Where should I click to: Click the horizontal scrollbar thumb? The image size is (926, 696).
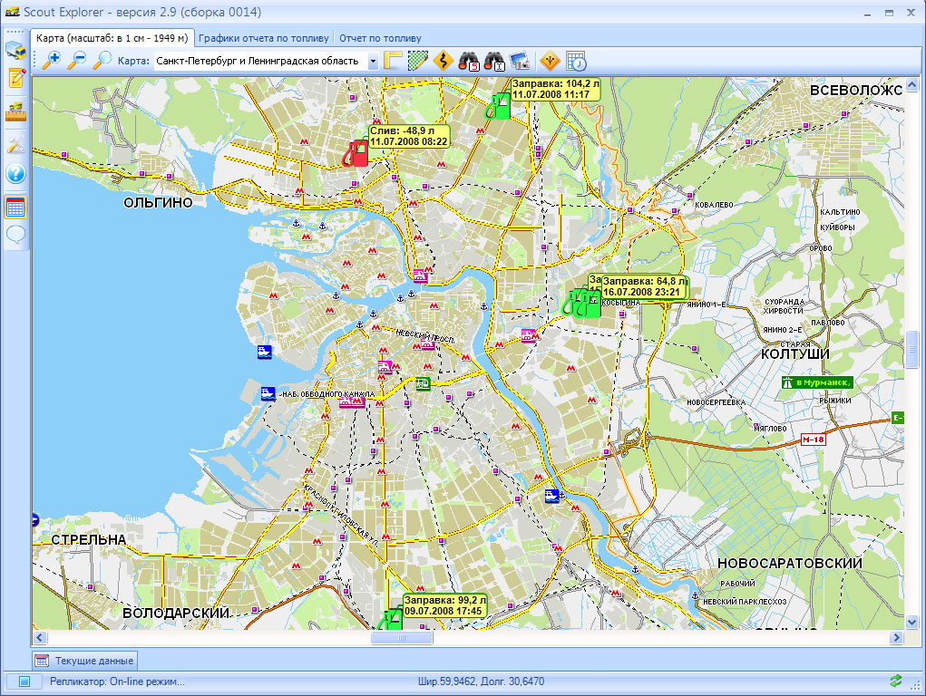tap(402, 638)
